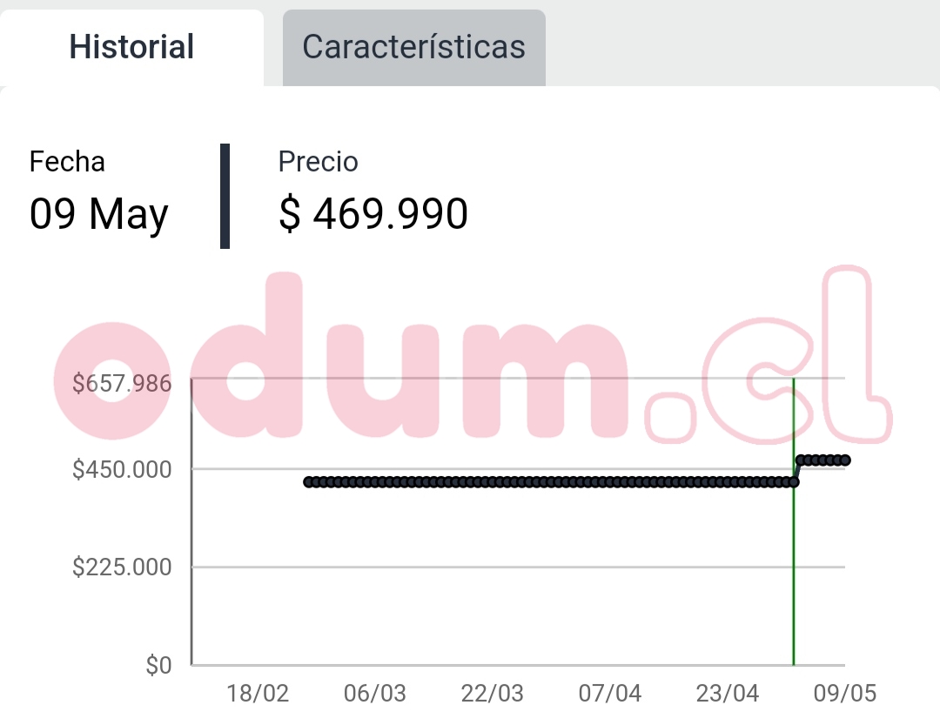This screenshot has height=712, width=940.
Task: Open the Características tab
Action: coord(413,47)
